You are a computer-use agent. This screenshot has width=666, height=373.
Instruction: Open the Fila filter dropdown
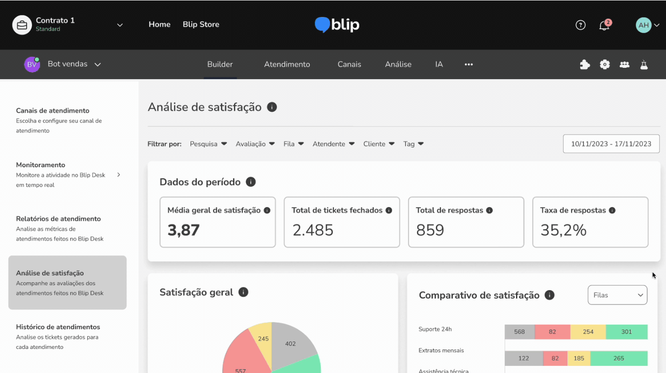click(x=293, y=144)
